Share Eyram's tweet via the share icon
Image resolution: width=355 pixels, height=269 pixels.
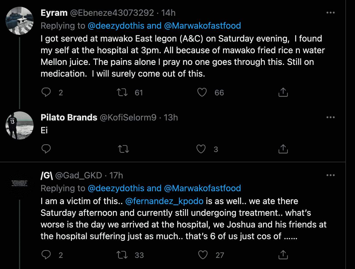pyautogui.click(x=283, y=92)
